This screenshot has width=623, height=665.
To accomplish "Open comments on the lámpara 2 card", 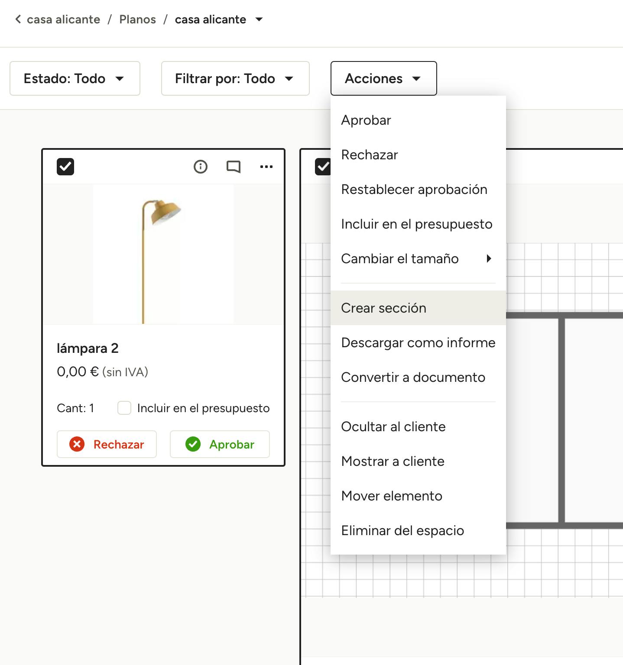I will (x=234, y=167).
